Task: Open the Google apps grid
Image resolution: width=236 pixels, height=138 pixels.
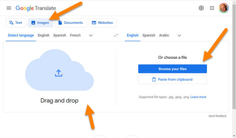Action: [212, 8]
